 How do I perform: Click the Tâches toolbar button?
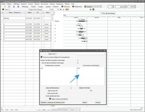tap(33, 7)
